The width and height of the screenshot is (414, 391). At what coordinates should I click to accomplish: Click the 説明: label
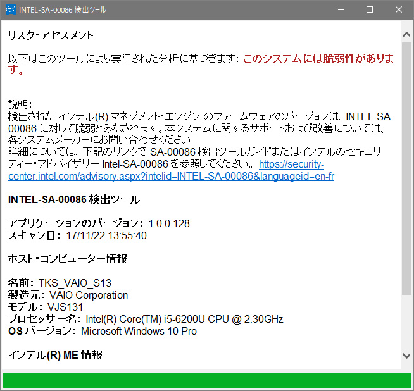pos(20,104)
